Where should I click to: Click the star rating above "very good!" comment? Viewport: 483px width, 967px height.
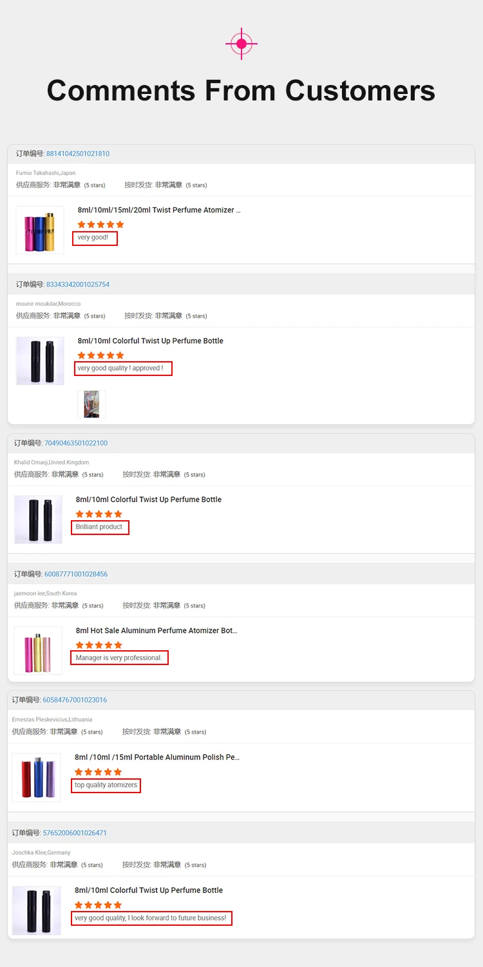coord(100,225)
